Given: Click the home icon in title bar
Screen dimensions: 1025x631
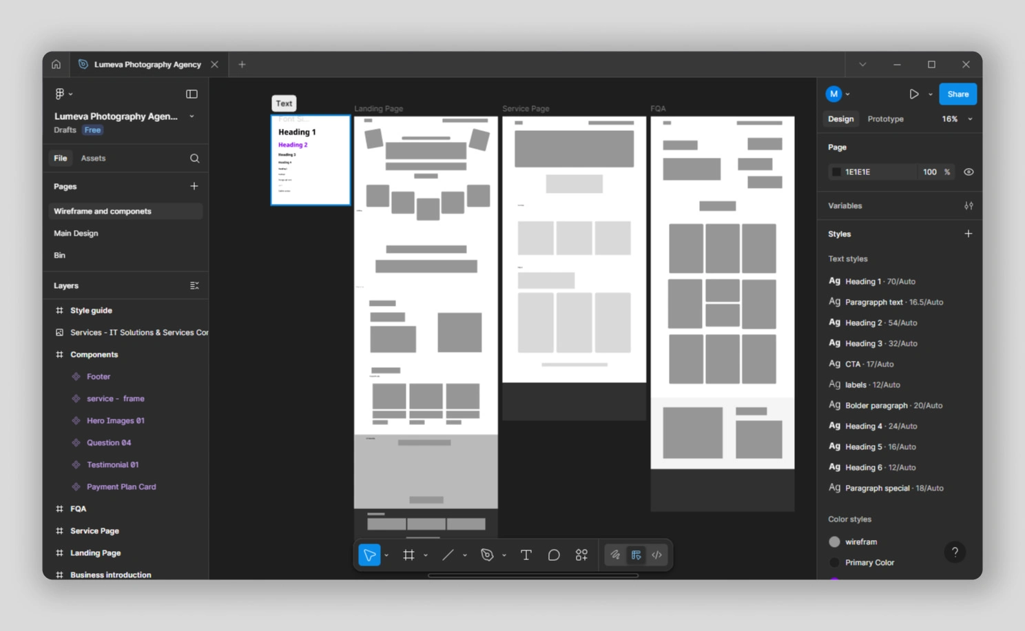Looking at the screenshot, I should click(56, 64).
